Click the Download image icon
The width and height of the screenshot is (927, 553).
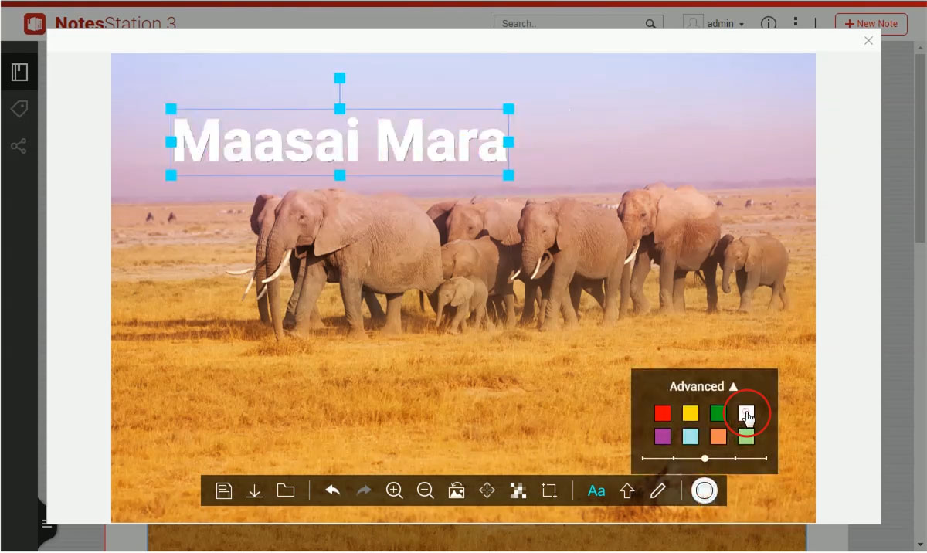(254, 491)
